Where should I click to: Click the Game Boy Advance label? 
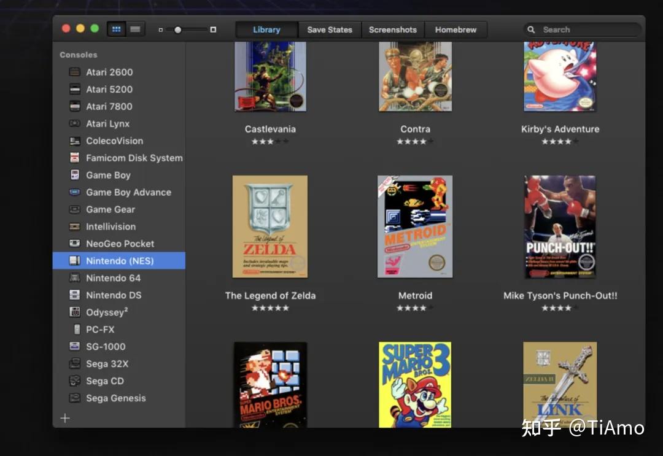(128, 192)
